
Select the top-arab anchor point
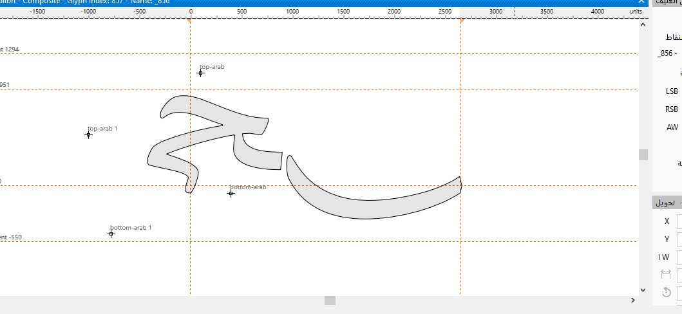click(x=200, y=73)
